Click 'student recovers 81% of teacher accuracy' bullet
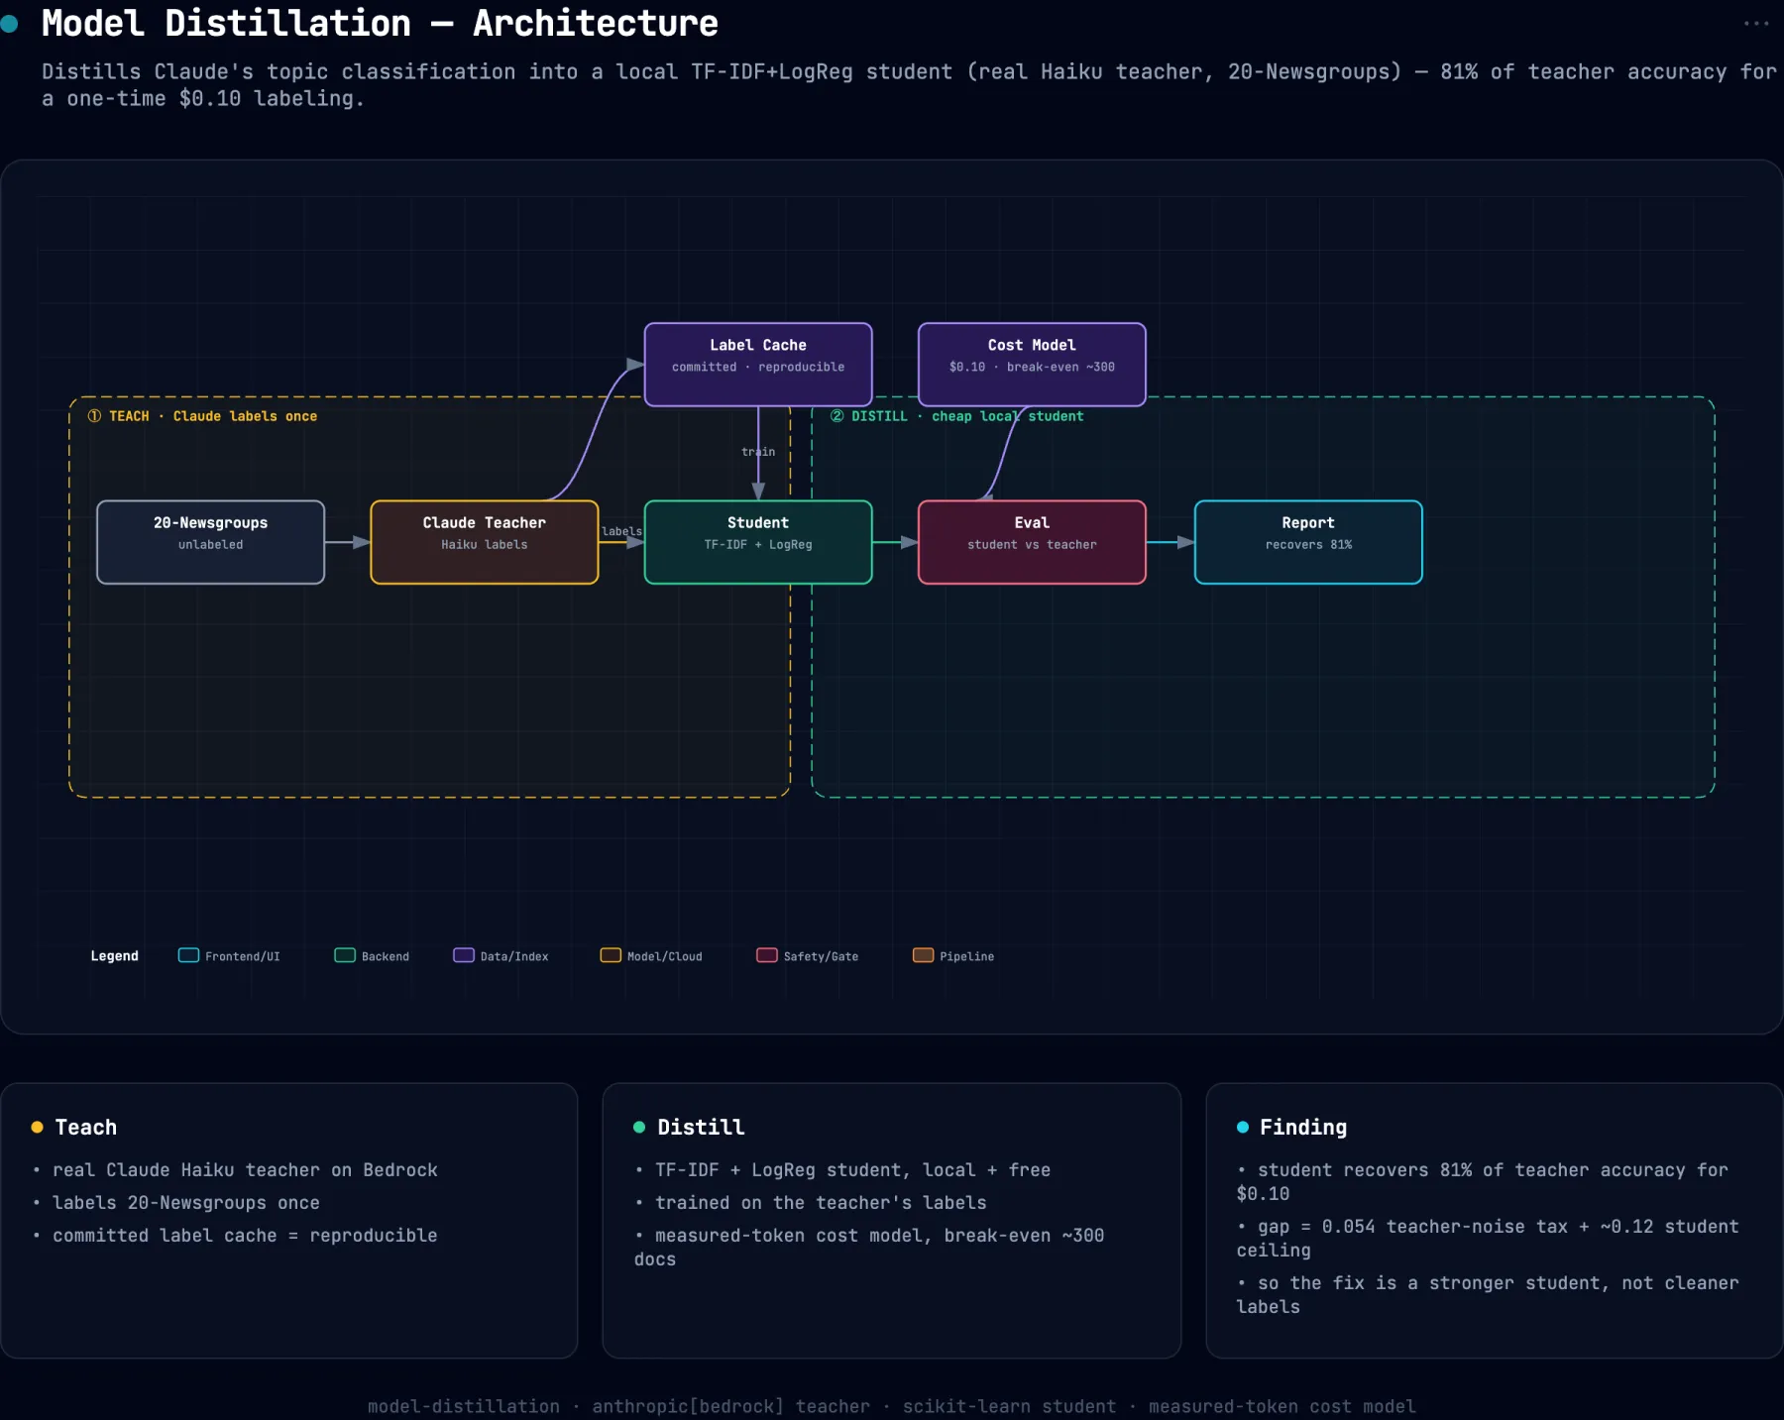 pos(1483,1182)
